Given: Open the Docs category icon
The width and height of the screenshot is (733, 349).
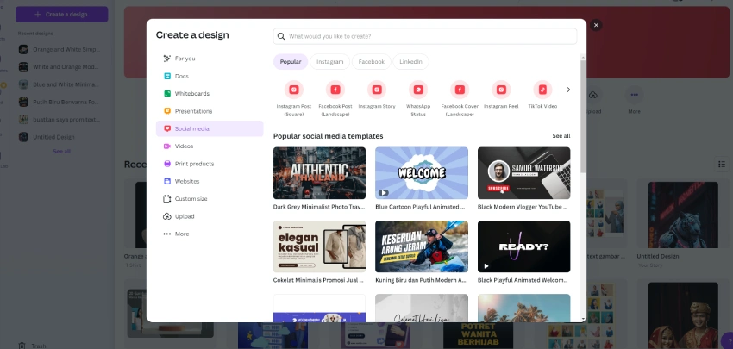Looking at the screenshot, I should point(167,76).
